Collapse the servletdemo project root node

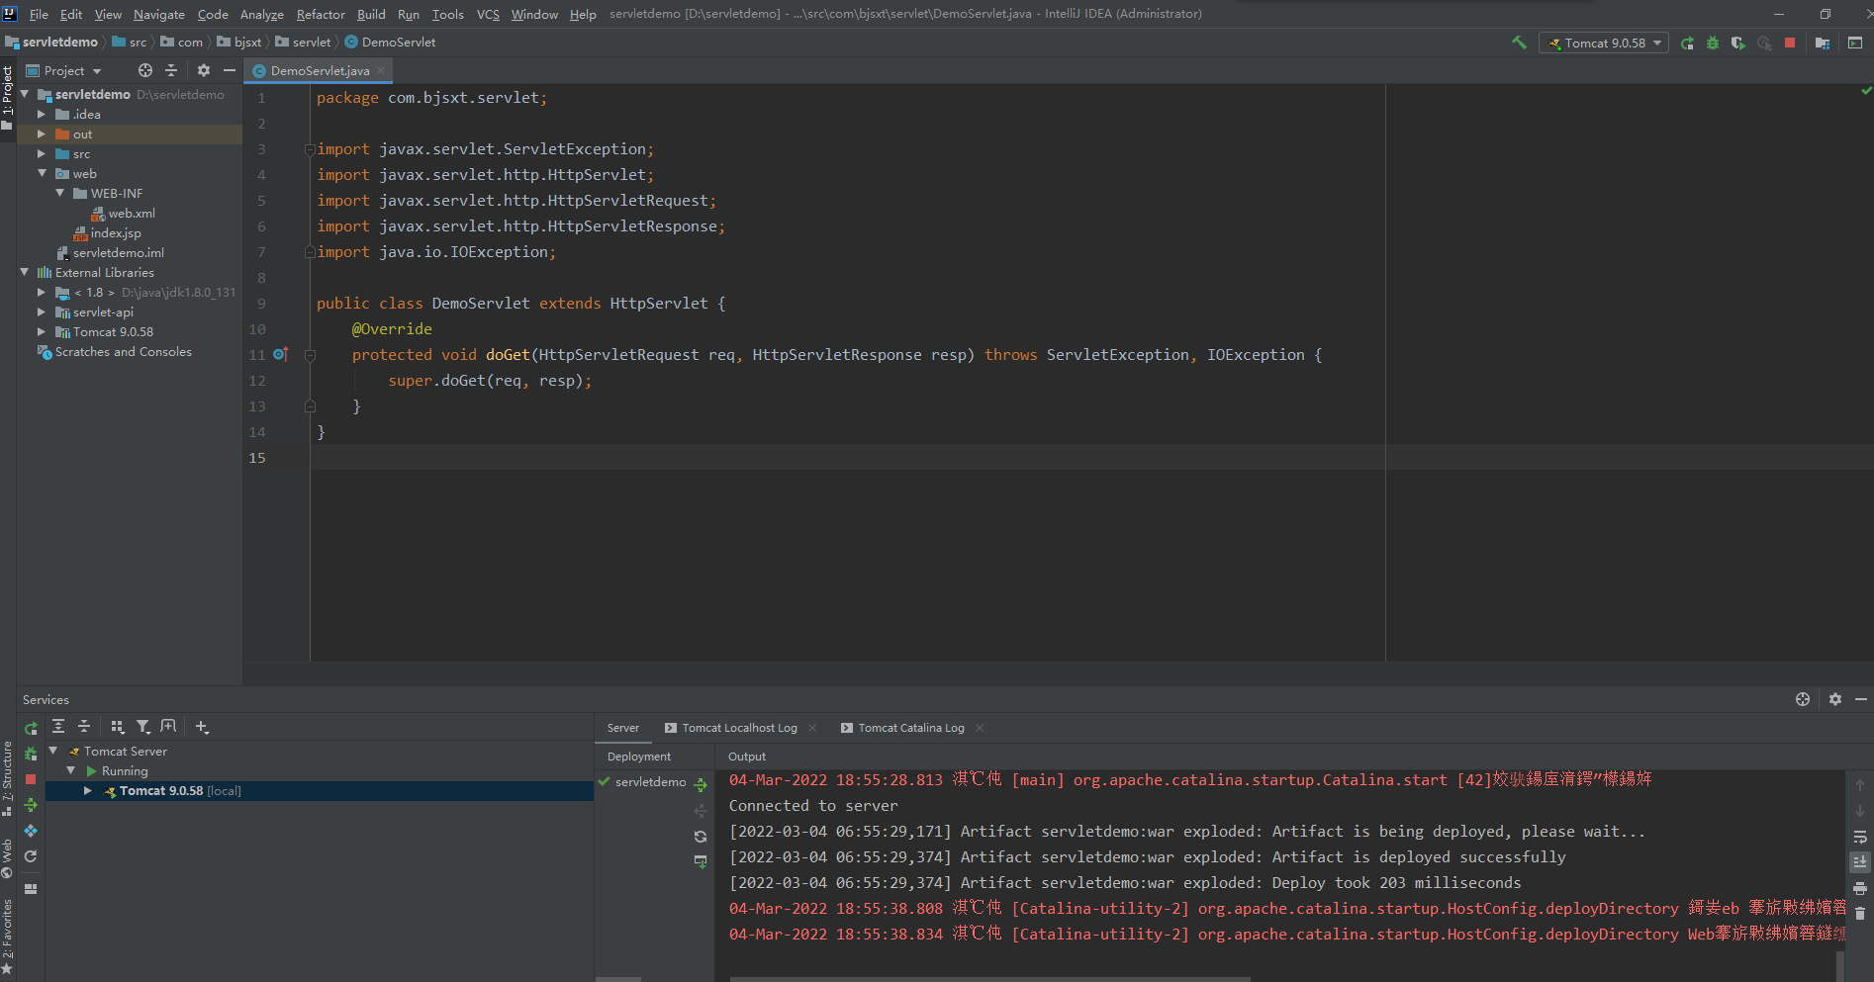click(x=25, y=94)
